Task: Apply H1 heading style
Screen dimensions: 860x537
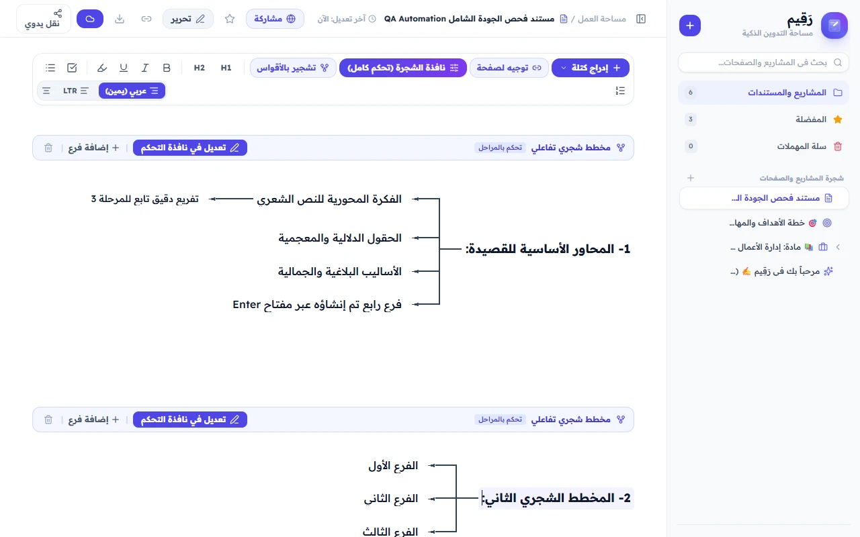Action: (226, 68)
